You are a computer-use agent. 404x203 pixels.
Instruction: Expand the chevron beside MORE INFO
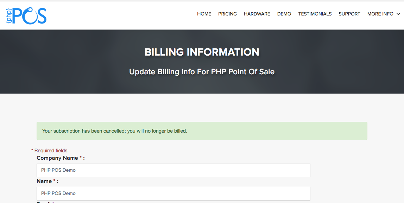398,14
